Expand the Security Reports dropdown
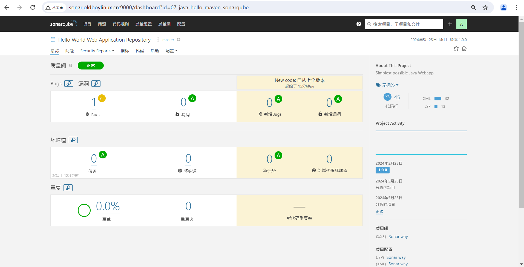 coord(97,51)
